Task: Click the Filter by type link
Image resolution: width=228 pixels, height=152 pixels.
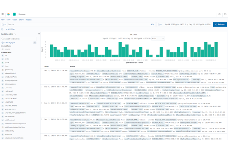Action: click(x=9, y=43)
